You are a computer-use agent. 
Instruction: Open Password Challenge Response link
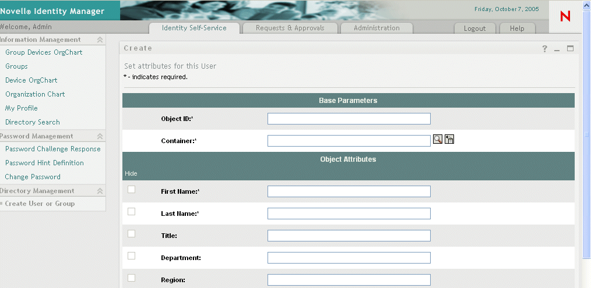pyautogui.click(x=53, y=149)
